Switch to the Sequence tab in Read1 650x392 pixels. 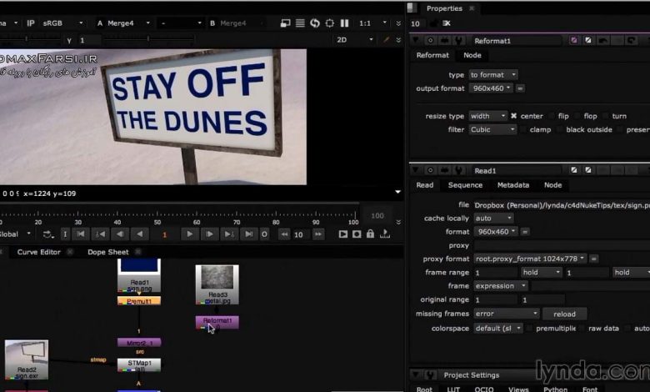tap(465, 185)
